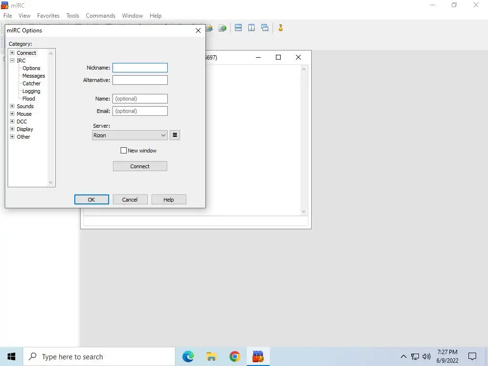Image resolution: width=488 pixels, height=366 pixels.
Task: Select Options under IRC category
Action: (x=31, y=68)
